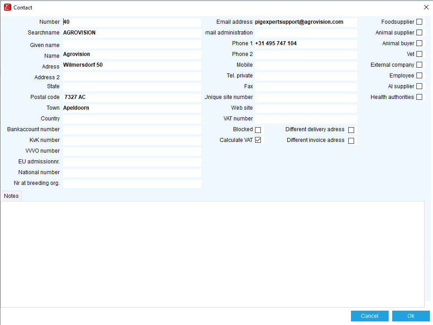
Task: Toggle the Blocked checkbox
Action: (x=258, y=130)
